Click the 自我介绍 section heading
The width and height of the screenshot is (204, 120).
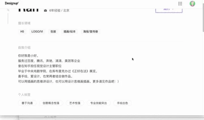coord(24,47)
